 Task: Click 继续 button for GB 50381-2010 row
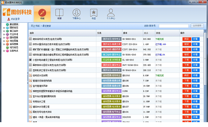point(187,54)
